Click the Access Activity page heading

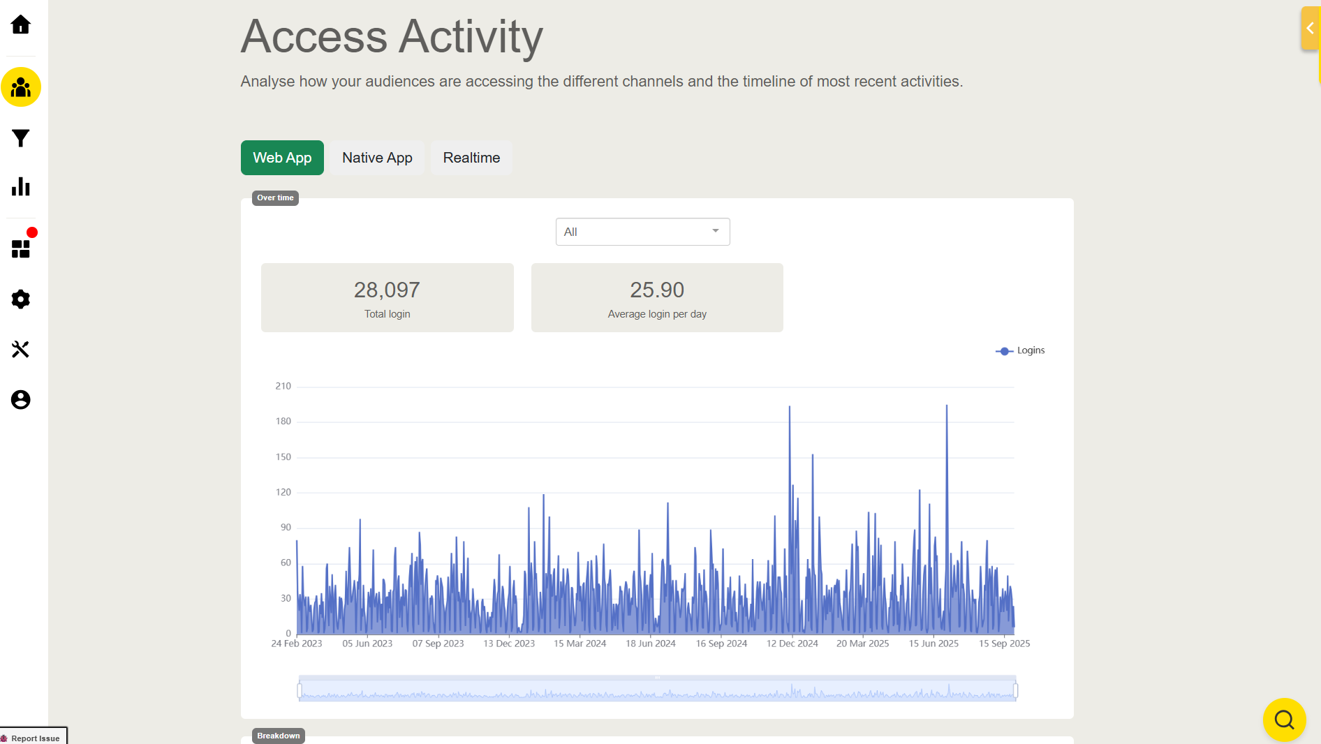click(392, 36)
